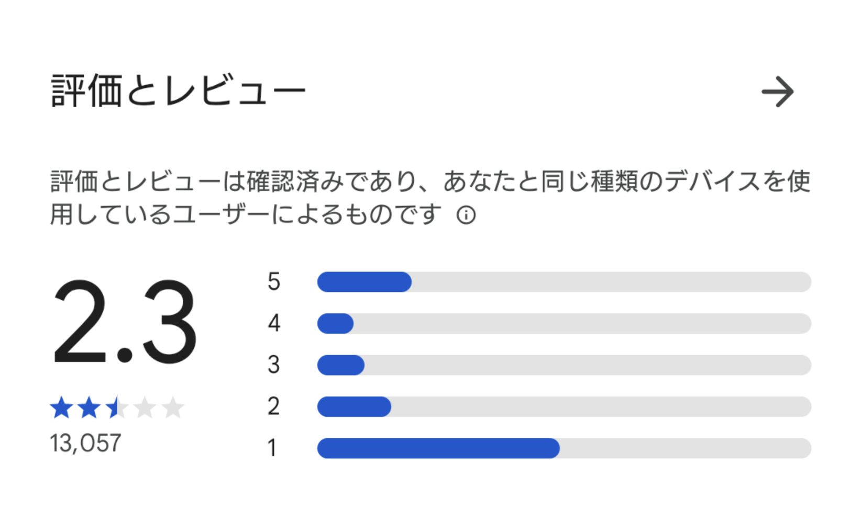Tap the info icon after the description
861x510 pixels.
[466, 215]
